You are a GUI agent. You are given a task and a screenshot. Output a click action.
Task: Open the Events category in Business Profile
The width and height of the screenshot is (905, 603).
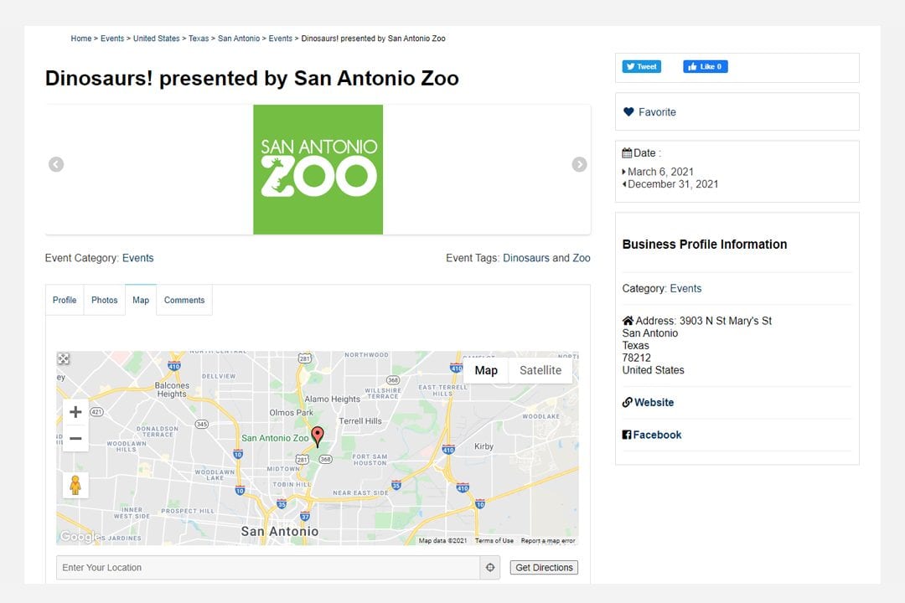(x=685, y=288)
